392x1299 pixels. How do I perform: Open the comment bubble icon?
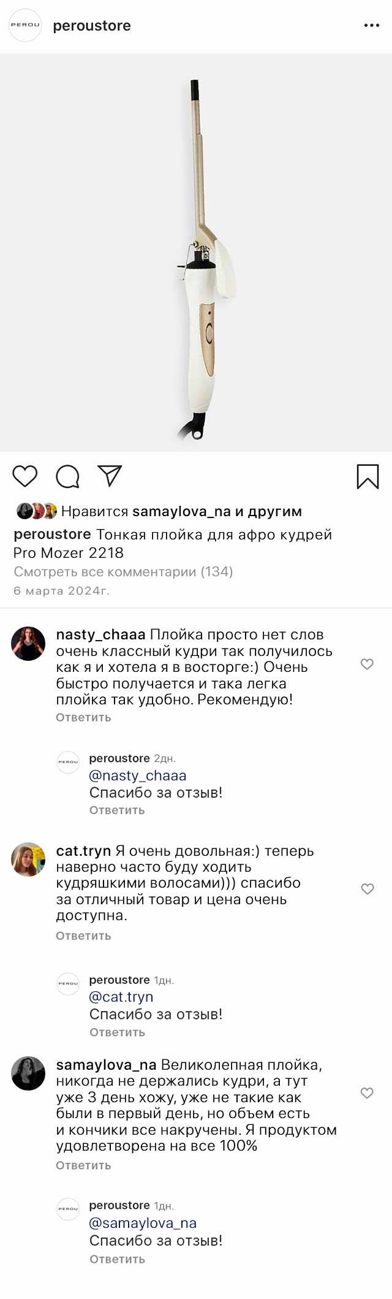[67, 476]
